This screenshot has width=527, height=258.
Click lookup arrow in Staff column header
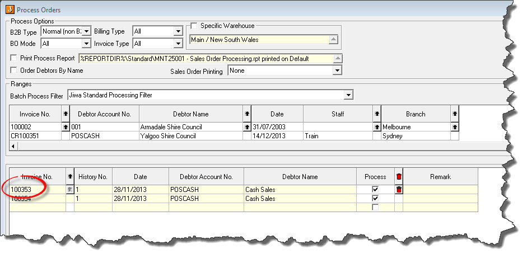(377, 114)
